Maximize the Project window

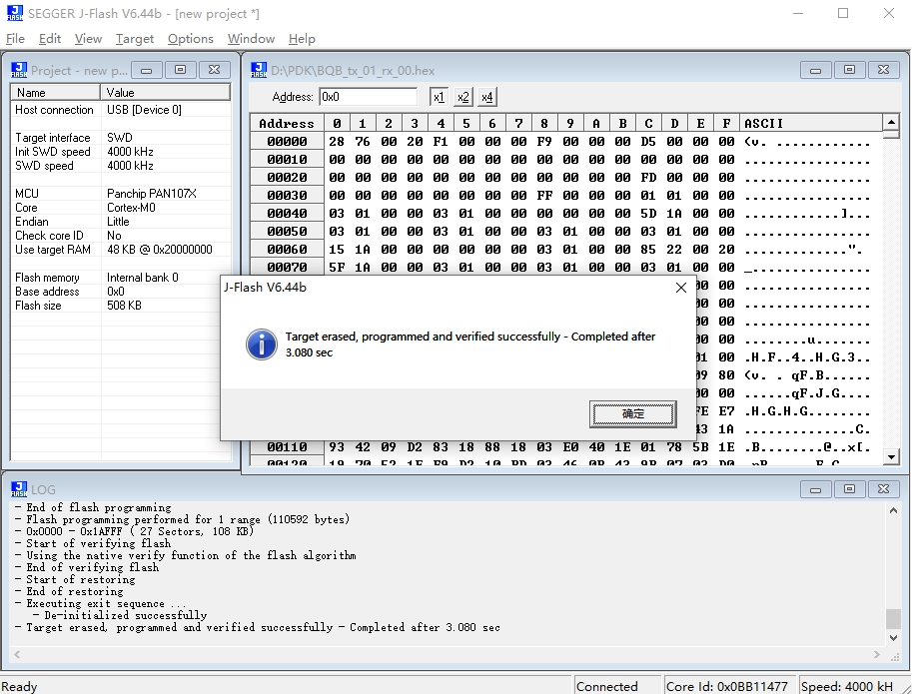click(x=181, y=70)
